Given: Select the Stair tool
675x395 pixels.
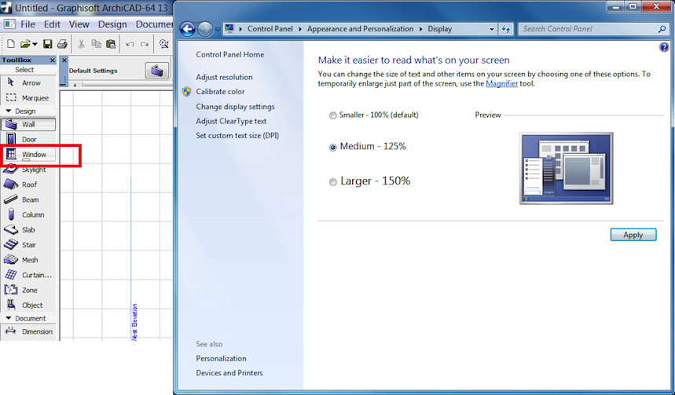Looking at the screenshot, I should 28,245.
